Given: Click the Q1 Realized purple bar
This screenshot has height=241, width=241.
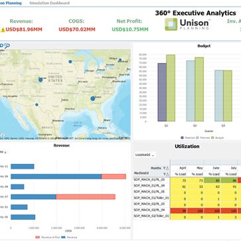Looking at the screenshot, I should pyautogui.click(x=162, y=92).
